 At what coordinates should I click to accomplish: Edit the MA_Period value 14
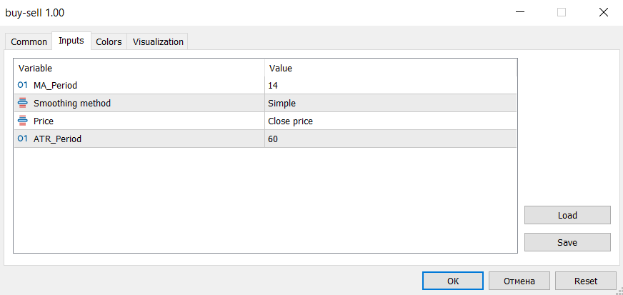pyautogui.click(x=389, y=85)
